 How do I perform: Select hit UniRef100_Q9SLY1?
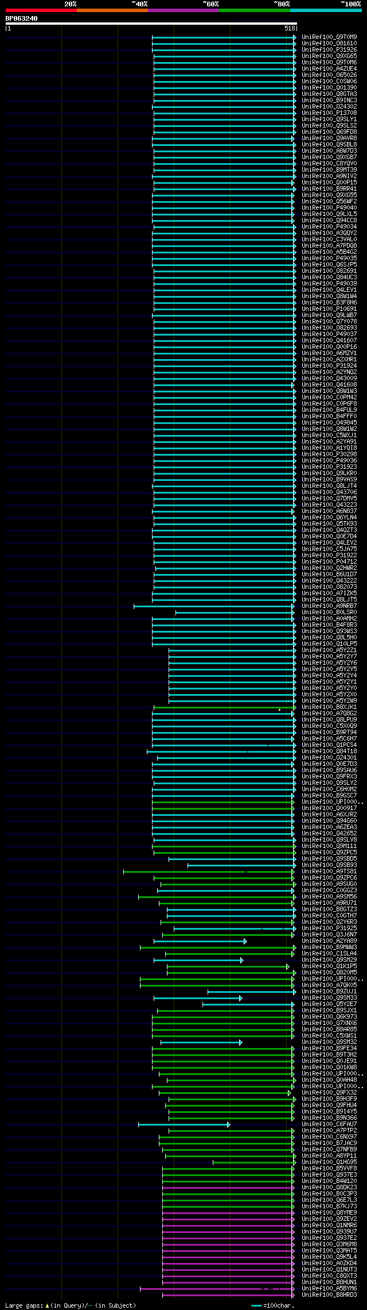coord(329,120)
